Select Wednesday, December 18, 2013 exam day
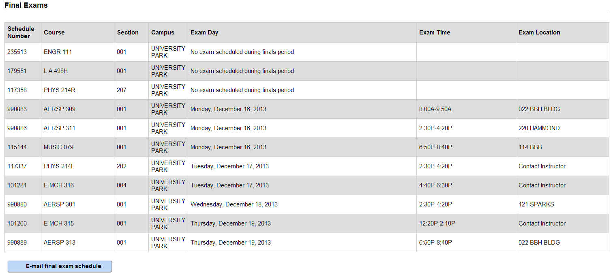613x277 pixels. tap(234, 204)
